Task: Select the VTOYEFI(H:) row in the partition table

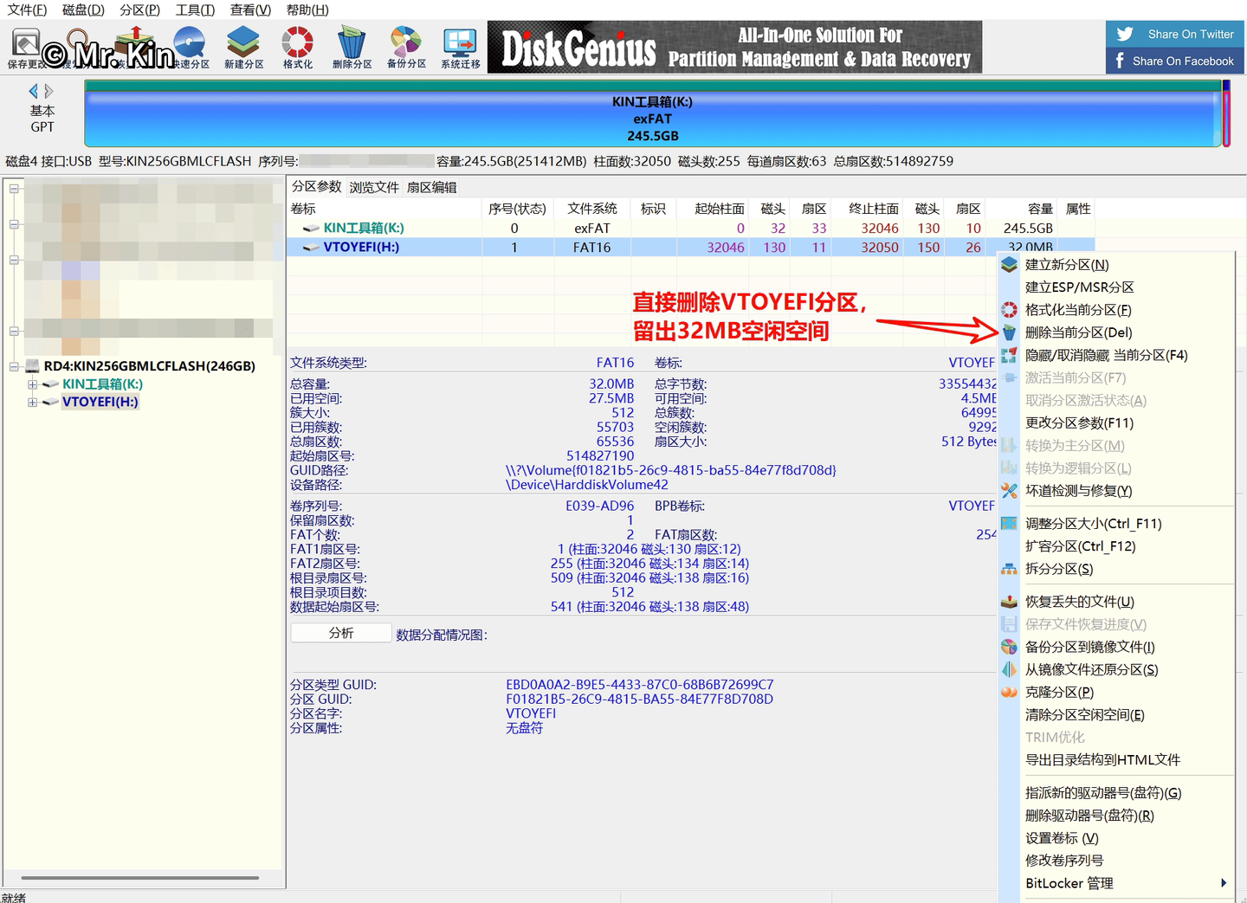Action: pos(690,248)
